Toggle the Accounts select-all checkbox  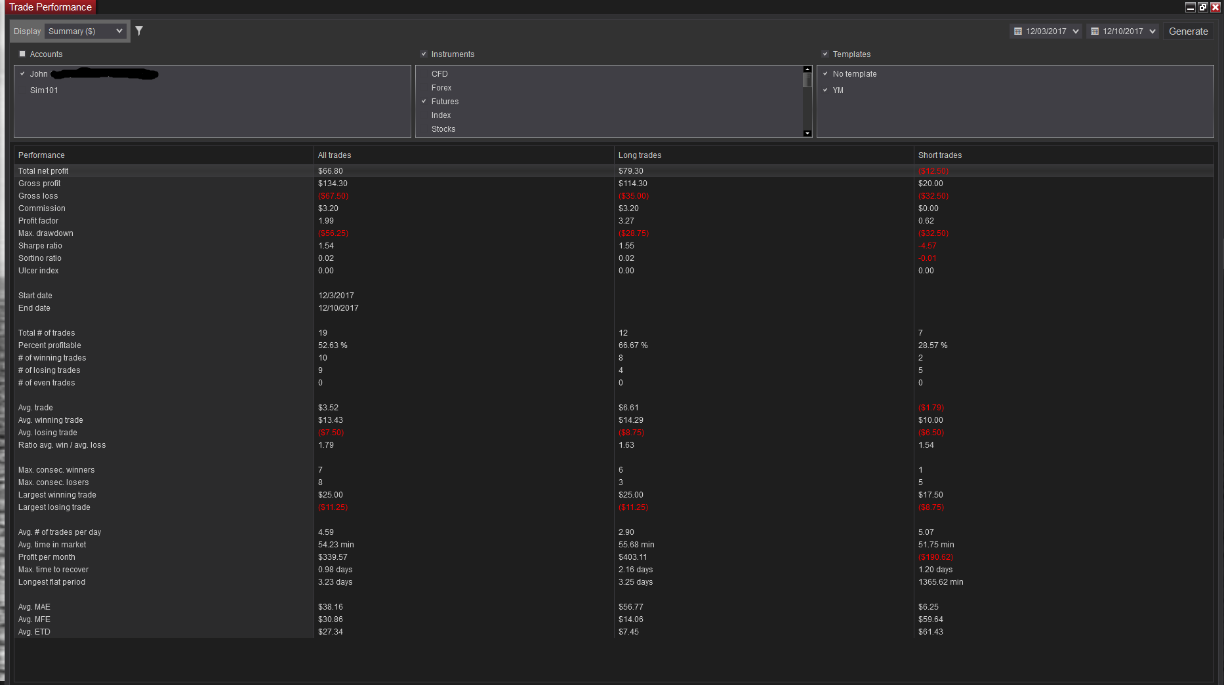point(22,54)
